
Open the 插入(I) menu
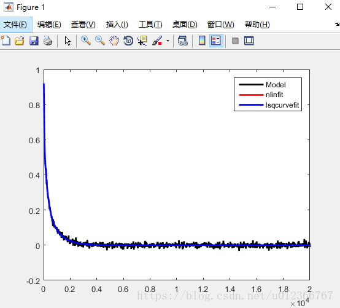point(117,25)
